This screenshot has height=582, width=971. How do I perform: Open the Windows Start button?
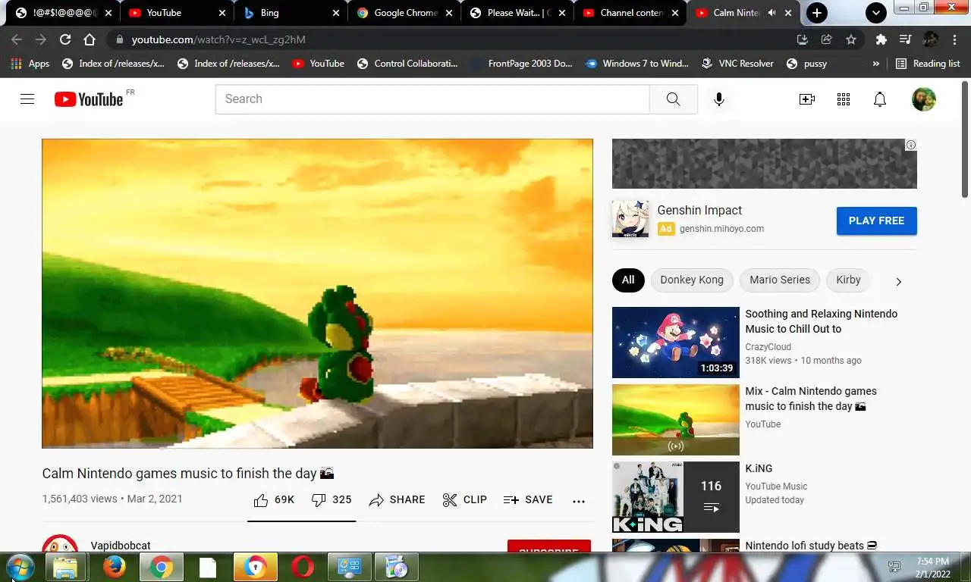(20, 567)
